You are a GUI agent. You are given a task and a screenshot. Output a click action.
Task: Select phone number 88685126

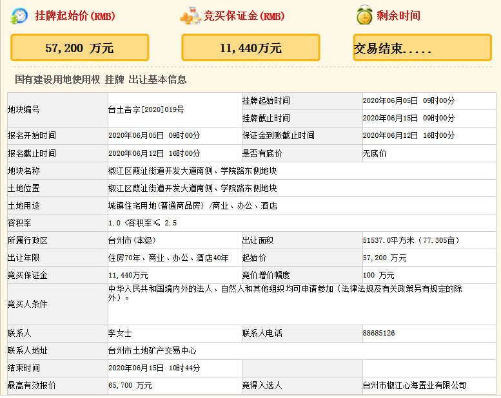[x=378, y=334]
